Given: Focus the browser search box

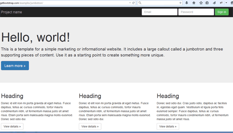Looking at the screenshot, I should pos(160,3).
